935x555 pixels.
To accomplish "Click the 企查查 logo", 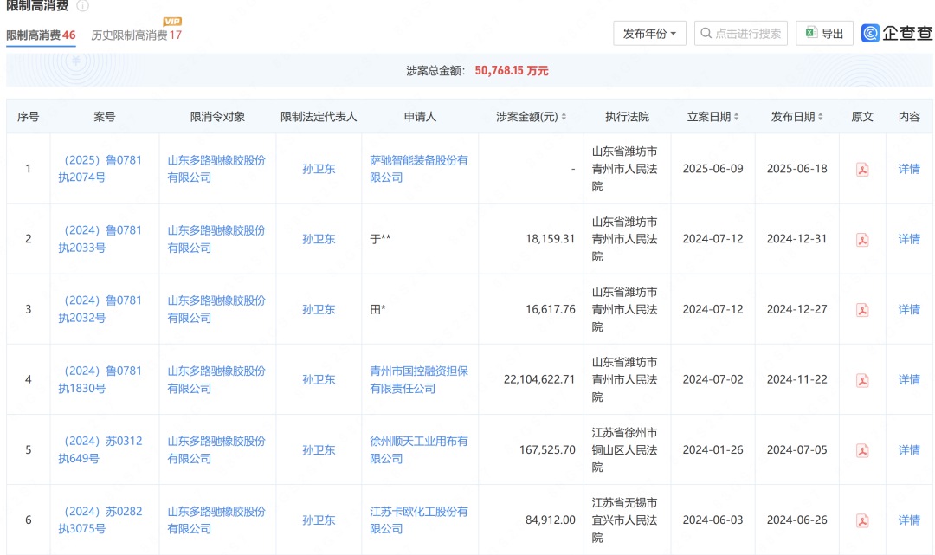I will click(x=897, y=34).
